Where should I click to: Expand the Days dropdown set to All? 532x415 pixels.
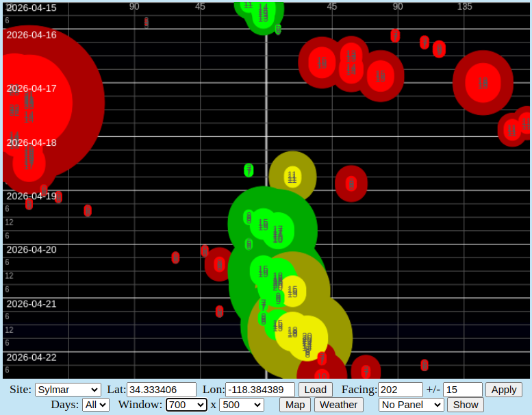tap(95, 405)
